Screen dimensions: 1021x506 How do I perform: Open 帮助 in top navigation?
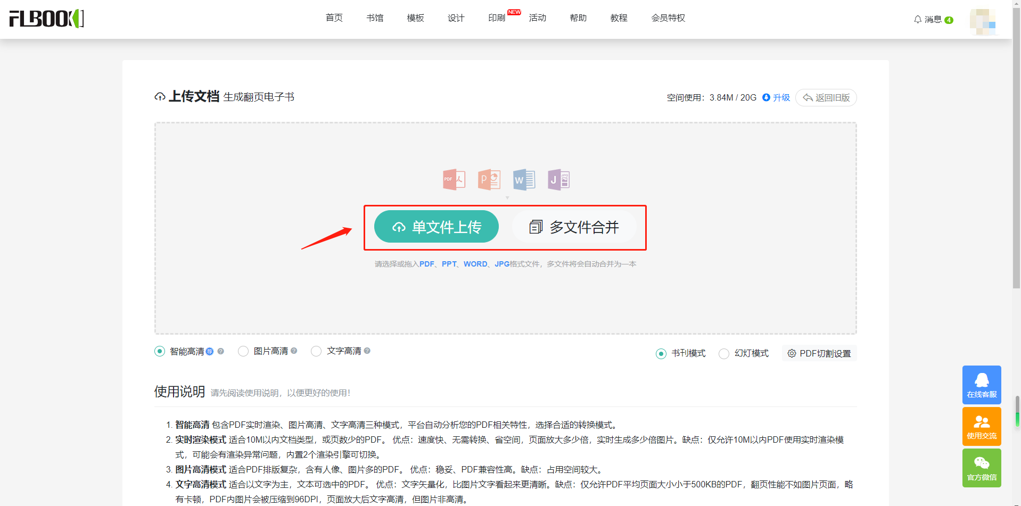click(578, 18)
